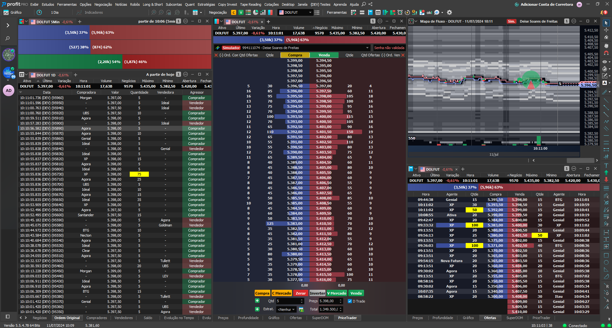Image resolution: width=612 pixels, height=328 pixels.
Task: Click the share icon next to the Ajuda menu
Action: coord(370,4)
